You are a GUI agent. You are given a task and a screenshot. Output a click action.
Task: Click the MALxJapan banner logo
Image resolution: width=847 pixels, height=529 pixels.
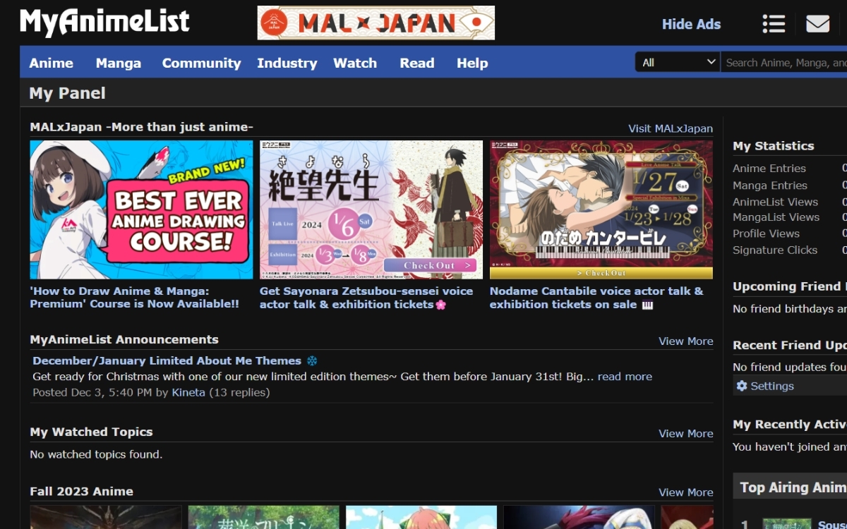click(x=375, y=22)
